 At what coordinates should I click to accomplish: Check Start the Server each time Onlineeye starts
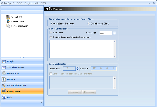tap(51, 37)
